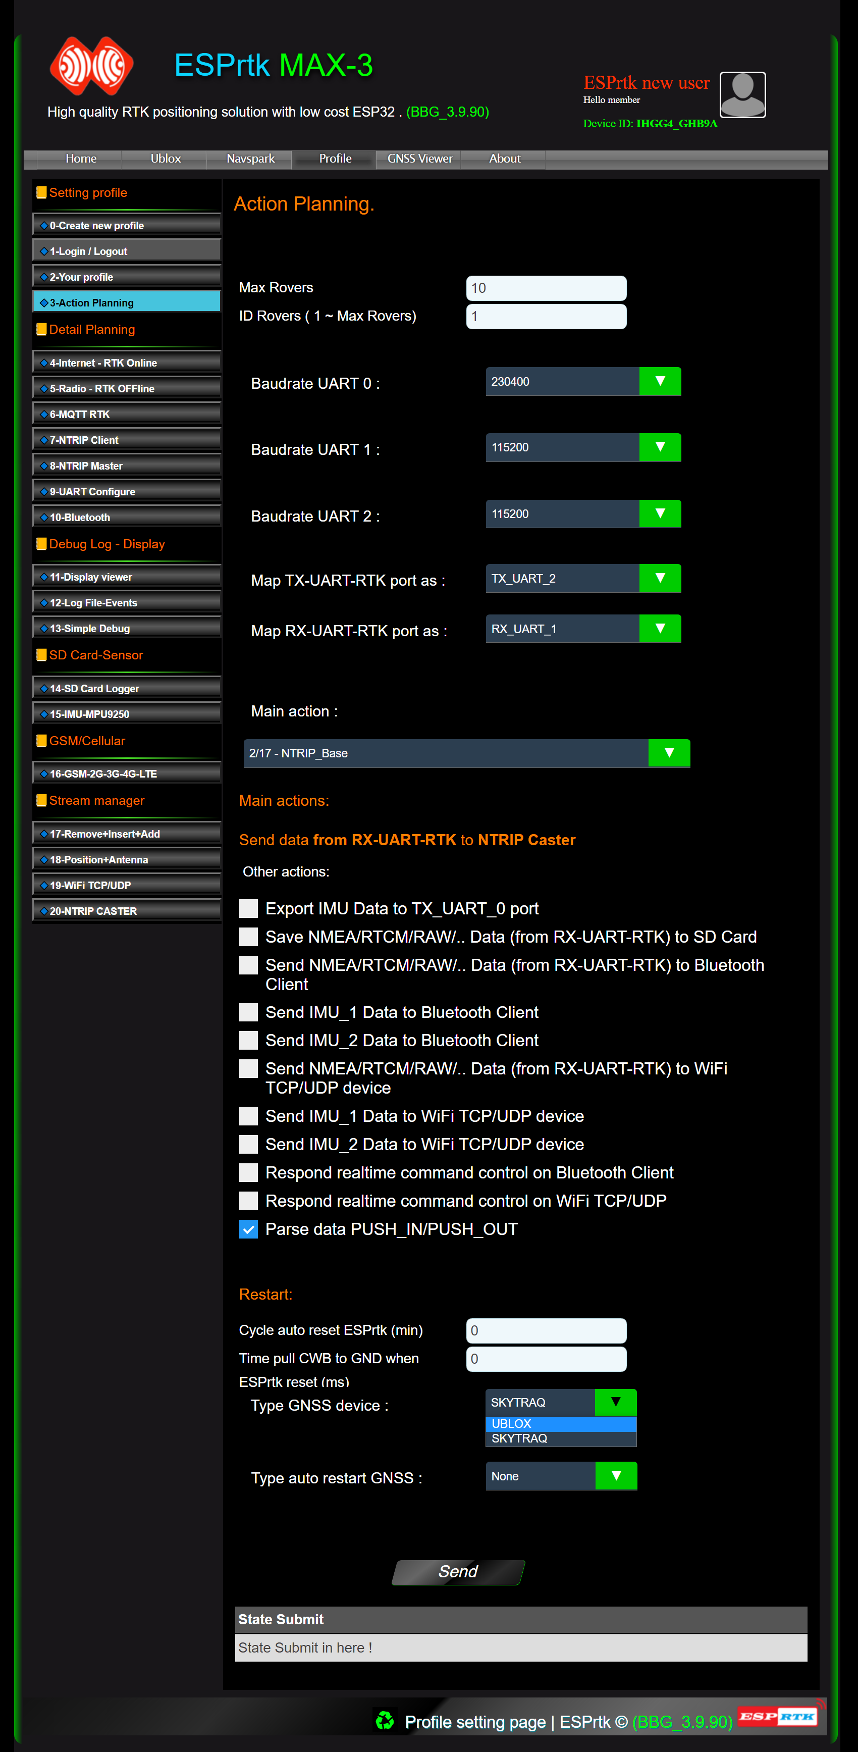This screenshot has height=1752, width=858.
Task: Uncheck Parse data PUSH_IN/PUSH_OUT checkbox
Action: (249, 1229)
